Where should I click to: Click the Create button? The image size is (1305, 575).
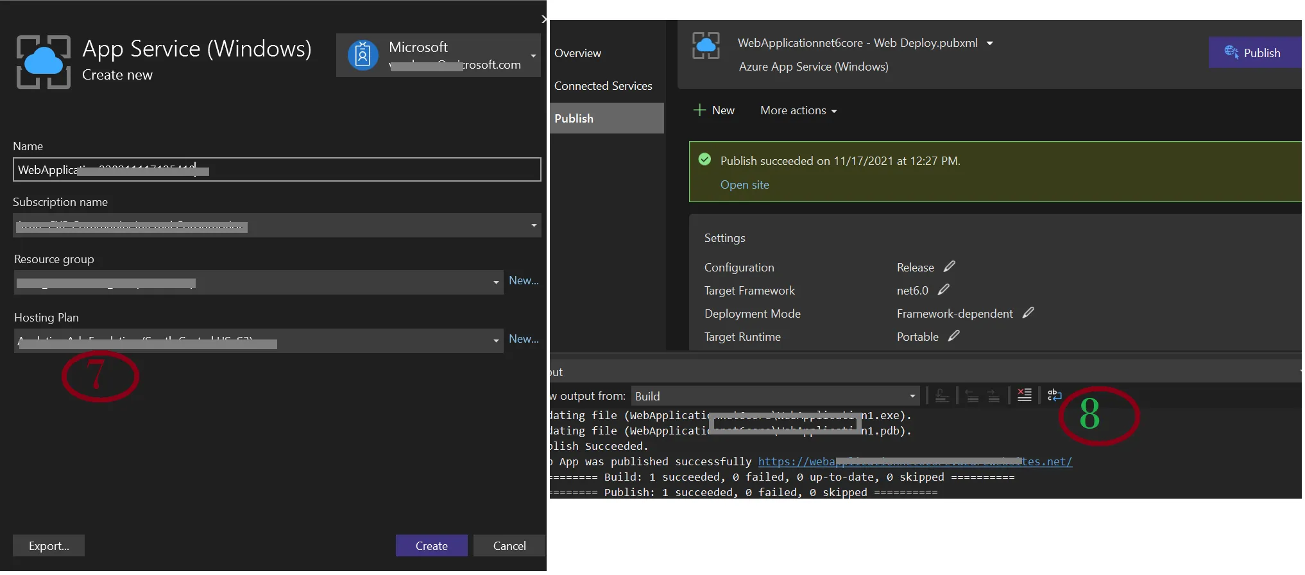(x=431, y=545)
